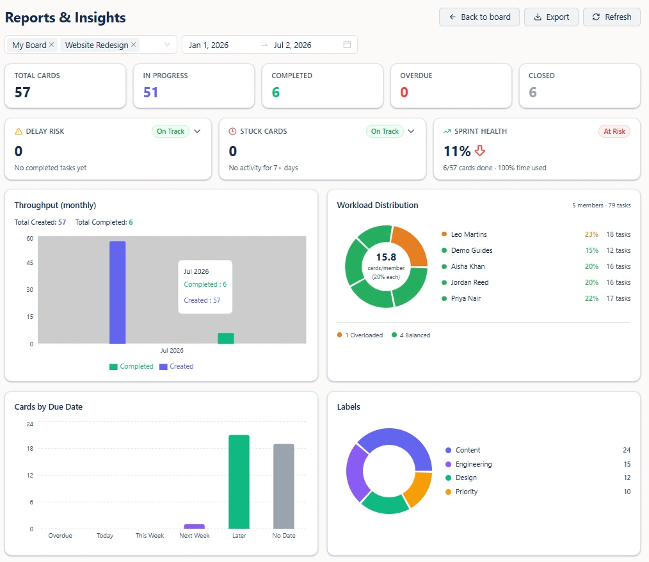Click the On Track badge in Stuck Cards
Image resolution: width=649 pixels, height=562 pixels.
(x=385, y=131)
